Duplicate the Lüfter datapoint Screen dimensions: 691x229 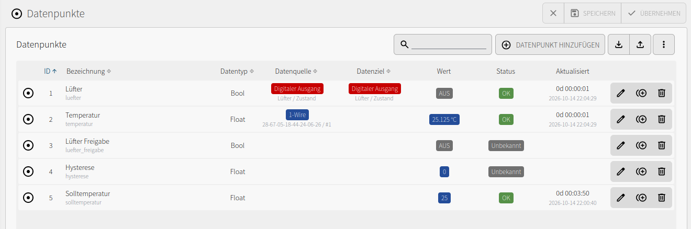click(641, 93)
